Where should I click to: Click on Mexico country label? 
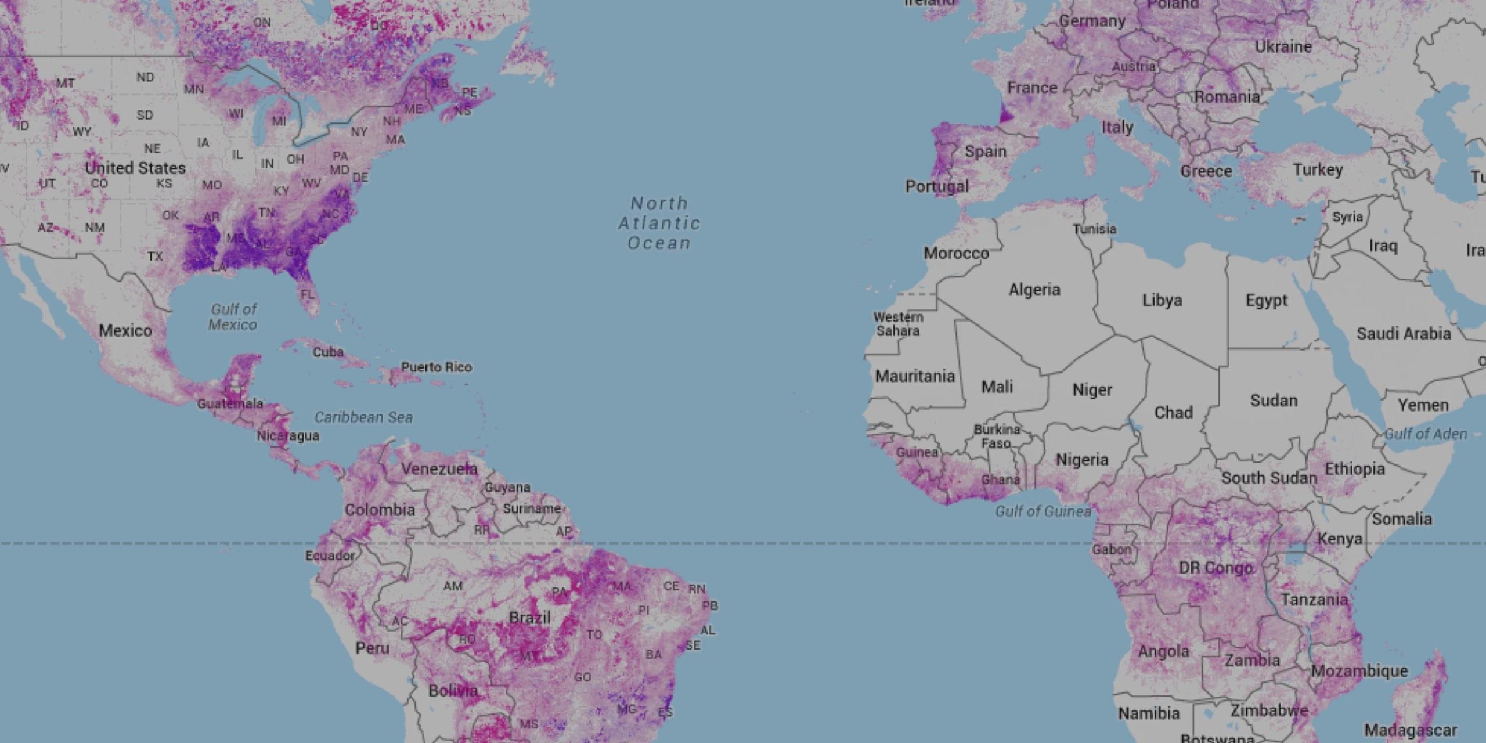pyautogui.click(x=125, y=331)
